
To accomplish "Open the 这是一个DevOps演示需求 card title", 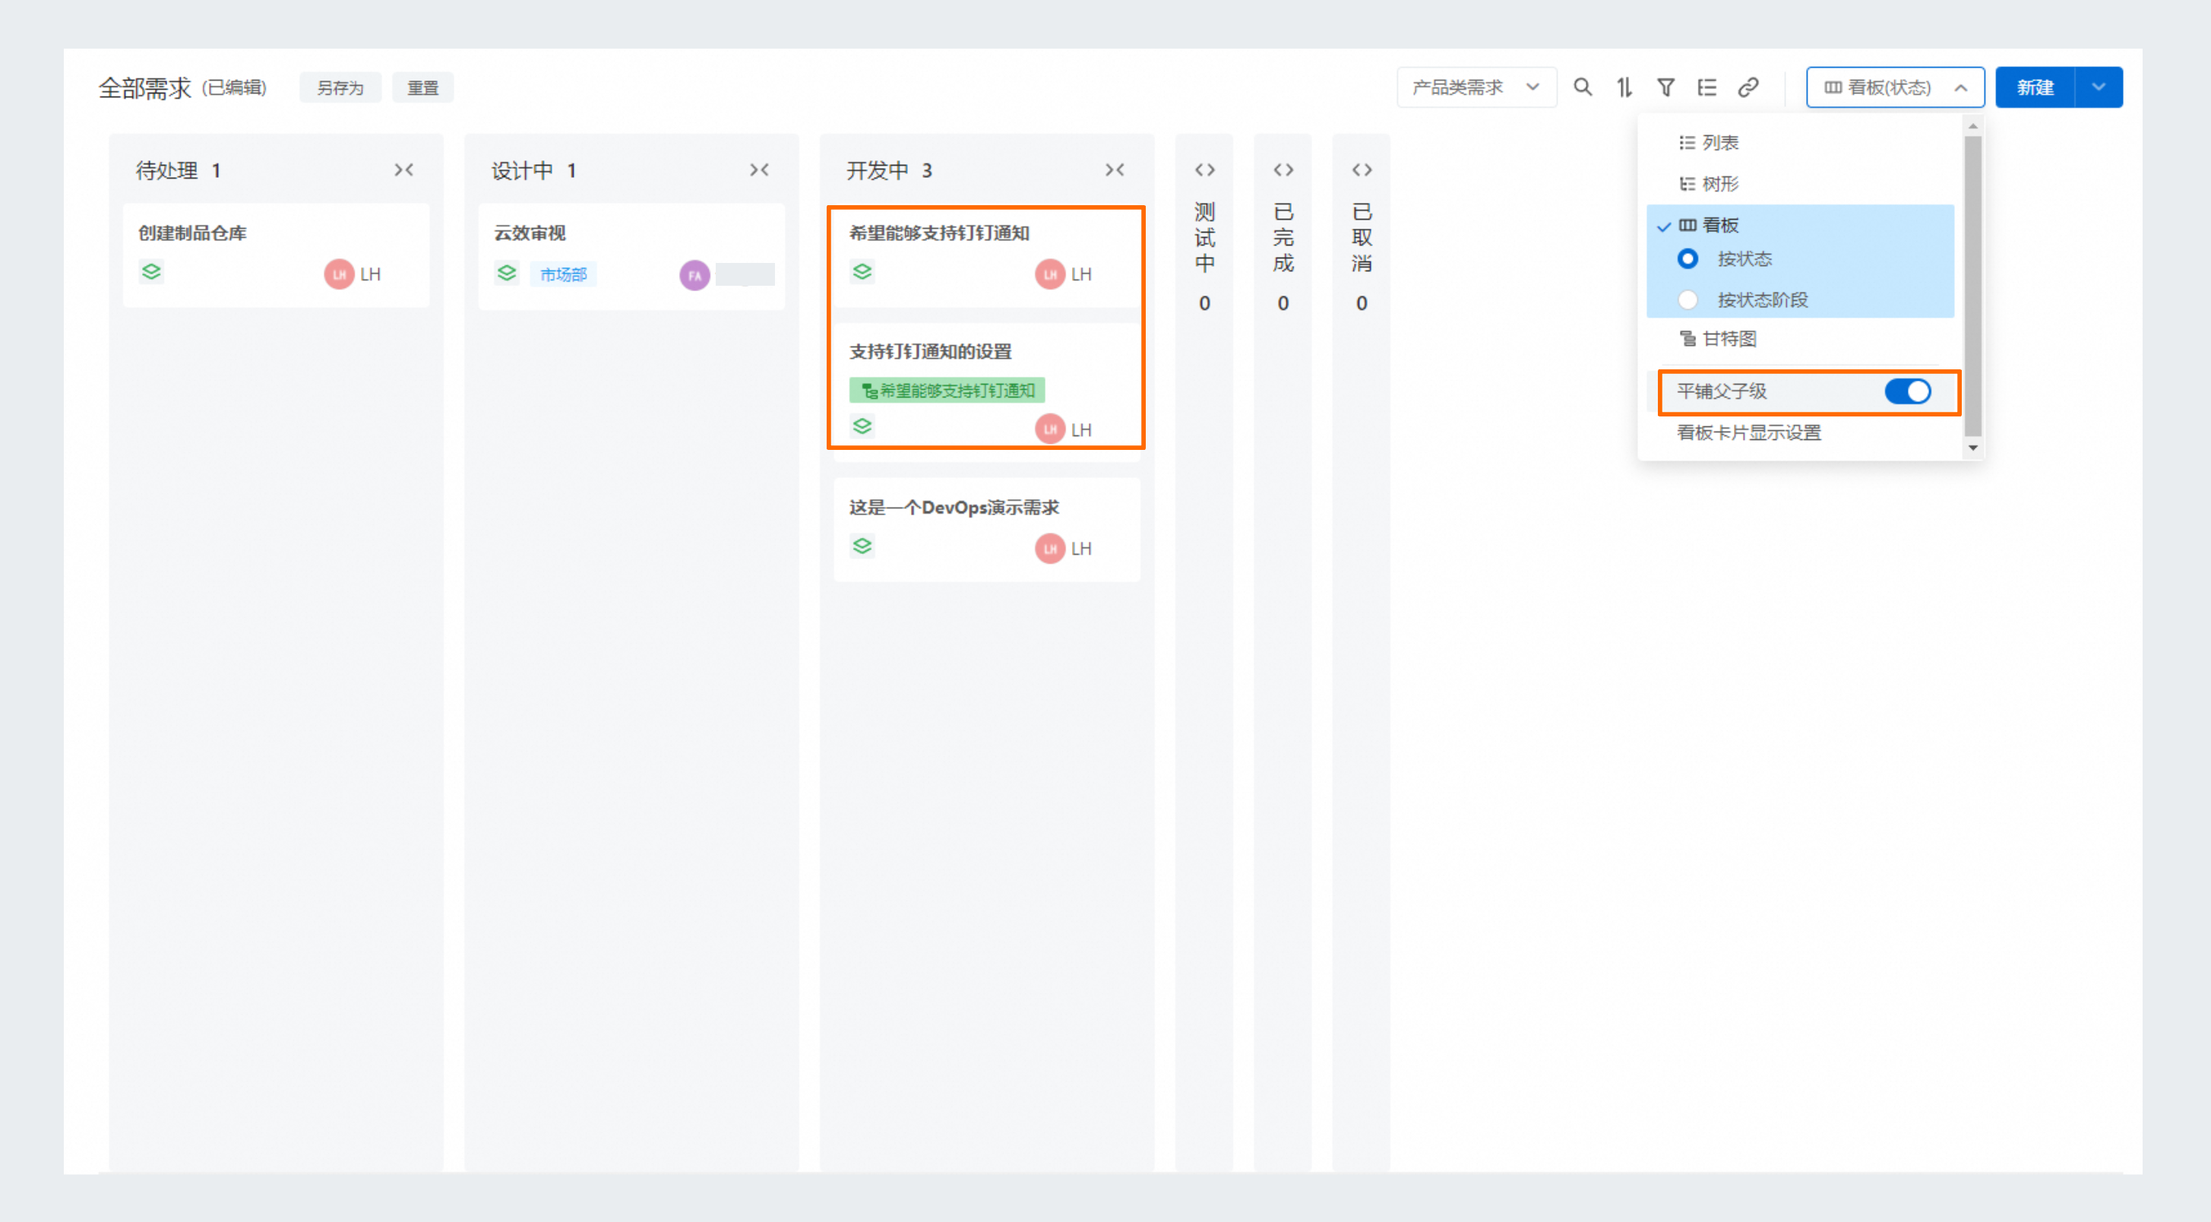I will pyautogui.click(x=954, y=507).
